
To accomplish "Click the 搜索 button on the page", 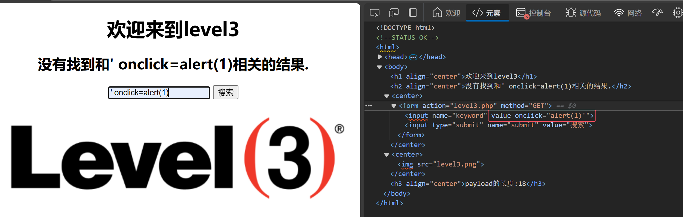I will tap(226, 92).
